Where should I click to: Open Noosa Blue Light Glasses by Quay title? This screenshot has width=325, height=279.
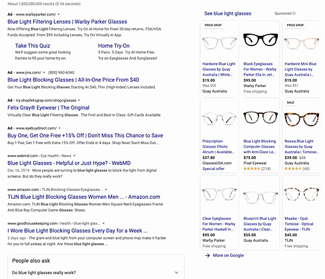pos(302,147)
